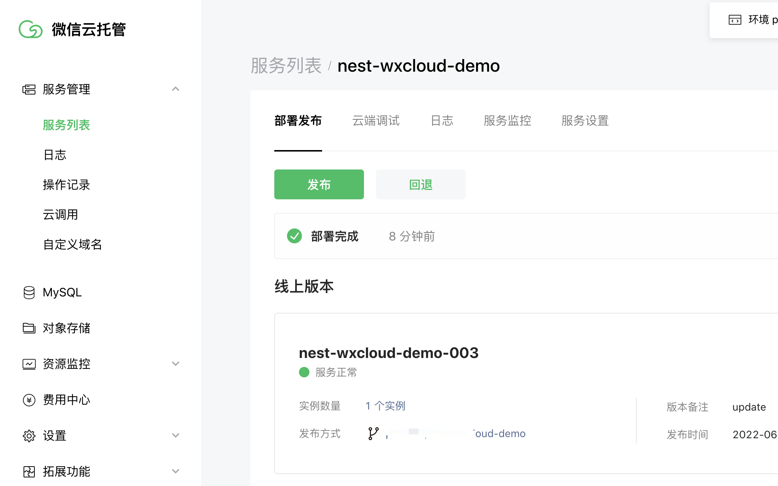Screen dimensions: 778x486
Task: Switch to the 服务监控 tab
Action: (x=507, y=121)
